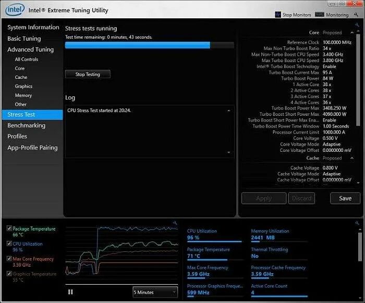The image size is (365, 303).
Task: Open Advanced Tuning section
Action: coord(30,50)
